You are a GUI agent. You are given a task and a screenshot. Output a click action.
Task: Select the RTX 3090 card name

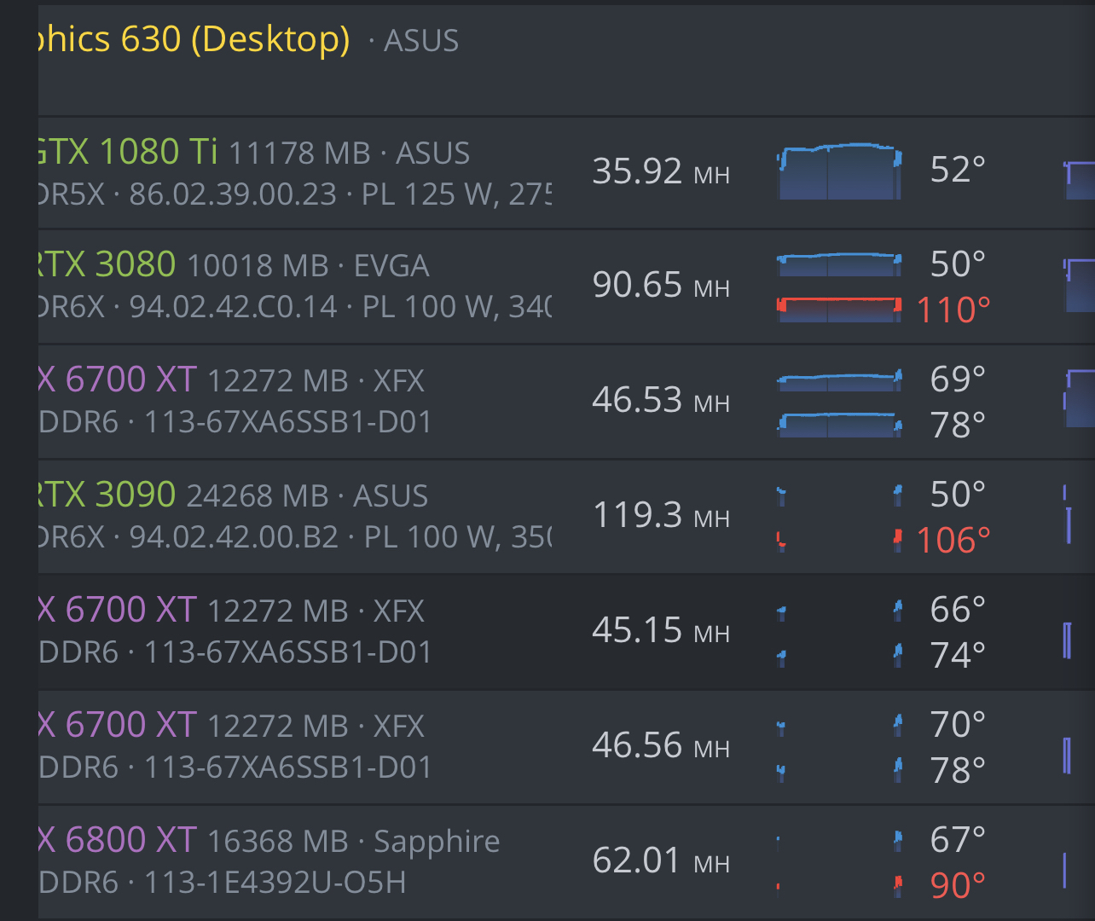[x=107, y=495]
